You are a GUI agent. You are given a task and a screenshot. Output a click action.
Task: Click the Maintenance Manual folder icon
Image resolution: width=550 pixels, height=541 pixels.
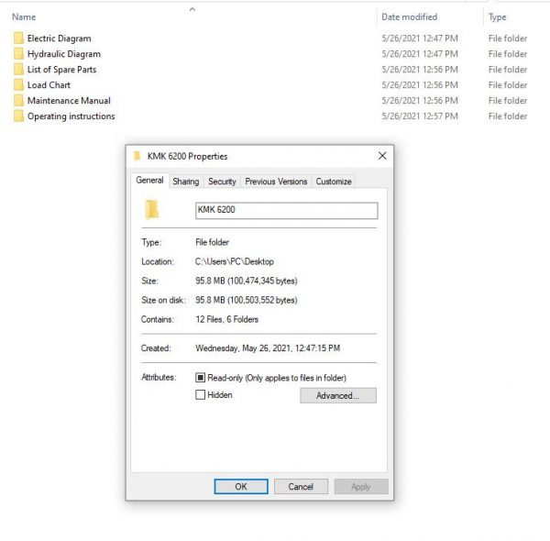point(18,101)
